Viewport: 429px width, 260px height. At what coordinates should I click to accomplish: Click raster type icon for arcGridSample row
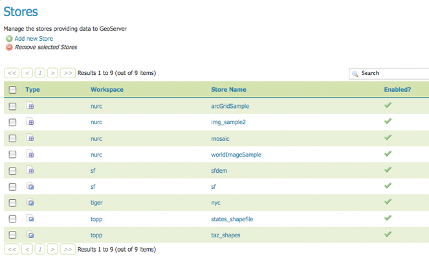[30, 105]
